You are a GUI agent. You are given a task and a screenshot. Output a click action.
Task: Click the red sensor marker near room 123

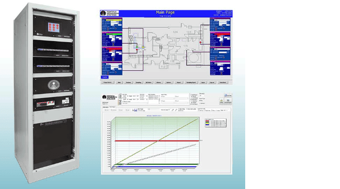tap(200, 43)
